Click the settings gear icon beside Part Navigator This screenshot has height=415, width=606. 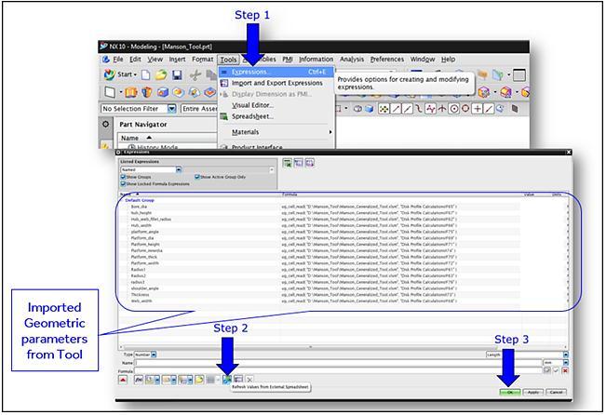coord(105,125)
